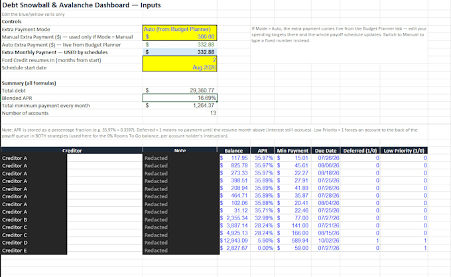Click the balance cell 398.51
The width and height of the screenshot is (451, 277).
click(233, 180)
